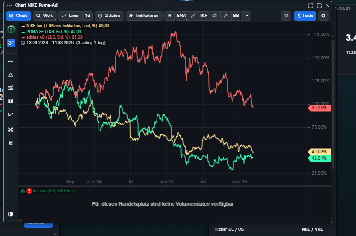This screenshot has height=236, width=356.
Task: Select the triangle shape drawing tool
Action: click(x=11, y=75)
